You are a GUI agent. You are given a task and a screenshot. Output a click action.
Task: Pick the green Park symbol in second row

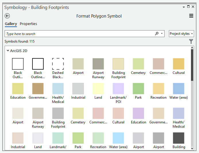click(x=138, y=89)
